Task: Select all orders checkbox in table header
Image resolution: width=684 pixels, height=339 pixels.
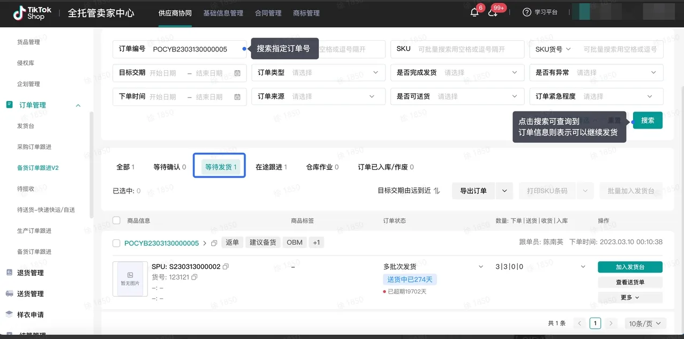Action: (116, 221)
